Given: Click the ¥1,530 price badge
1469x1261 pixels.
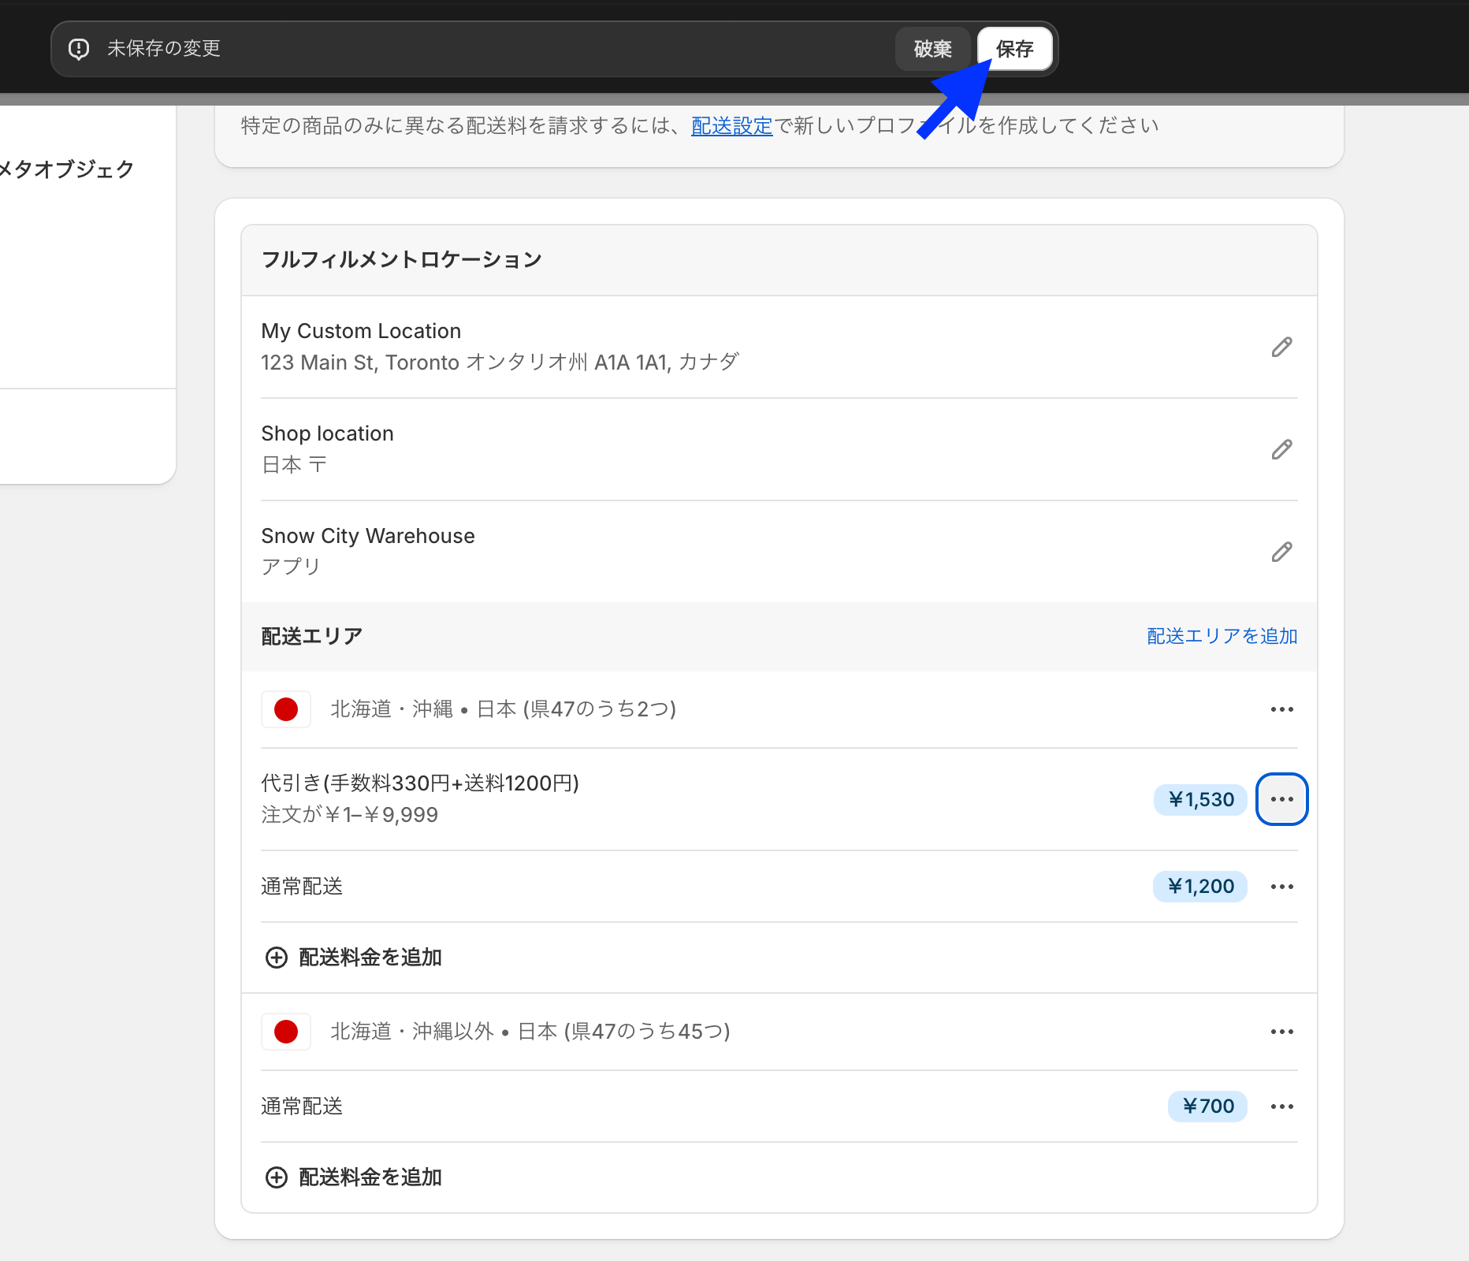Looking at the screenshot, I should [x=1200, y=799].
